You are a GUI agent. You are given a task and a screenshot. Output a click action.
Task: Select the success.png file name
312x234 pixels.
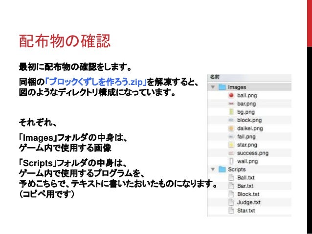click(253, 153)
